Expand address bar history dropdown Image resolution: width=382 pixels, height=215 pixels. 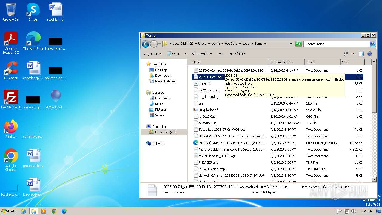click(x=291, y=44)
